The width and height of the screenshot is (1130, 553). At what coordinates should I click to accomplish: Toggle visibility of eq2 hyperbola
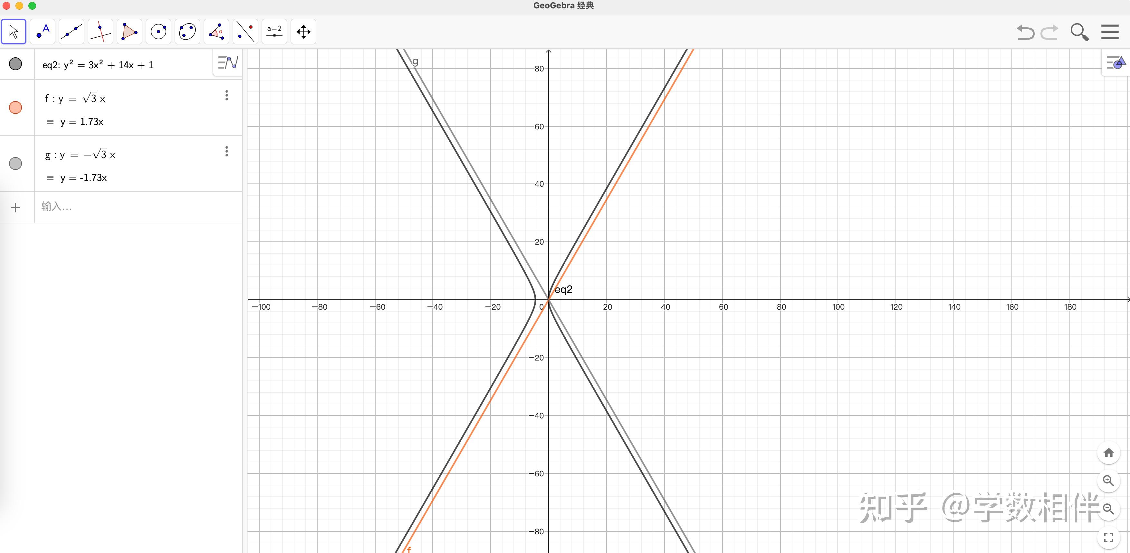[15, 64]
